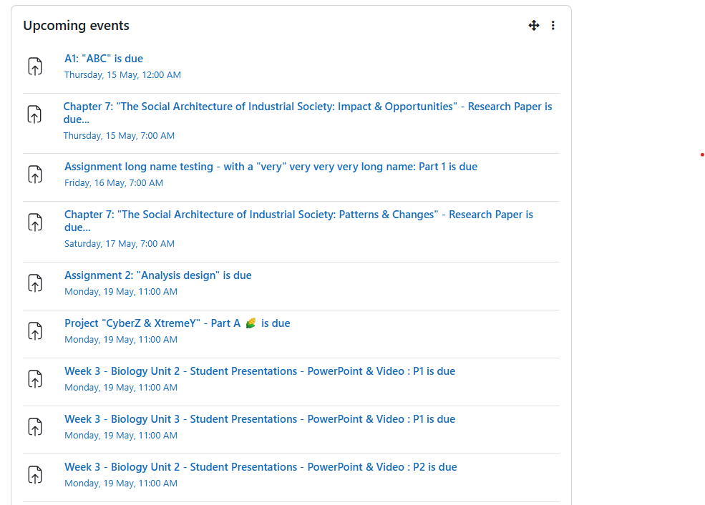Click the Upcoming events block heading
705x505 pixels.
tap(76, 26)
